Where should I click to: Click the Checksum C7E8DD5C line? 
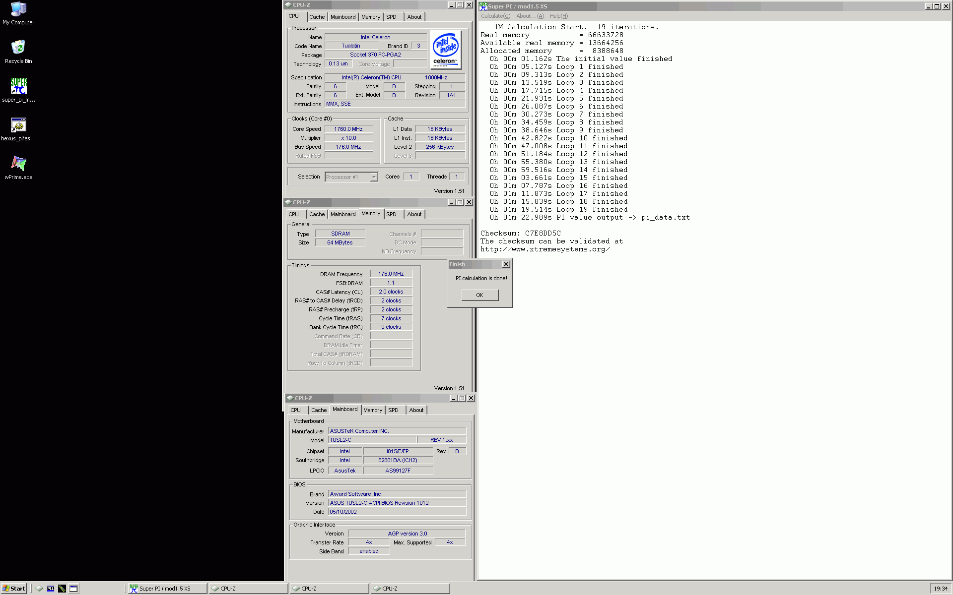[x=520, y=233]
